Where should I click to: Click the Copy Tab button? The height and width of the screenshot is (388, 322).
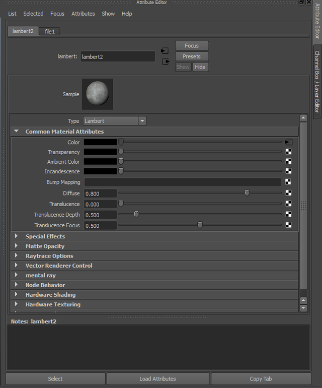click(x=261, y=379)
